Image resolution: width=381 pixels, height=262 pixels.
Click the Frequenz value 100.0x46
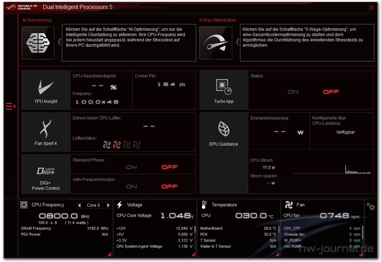[x=97, y=102]
